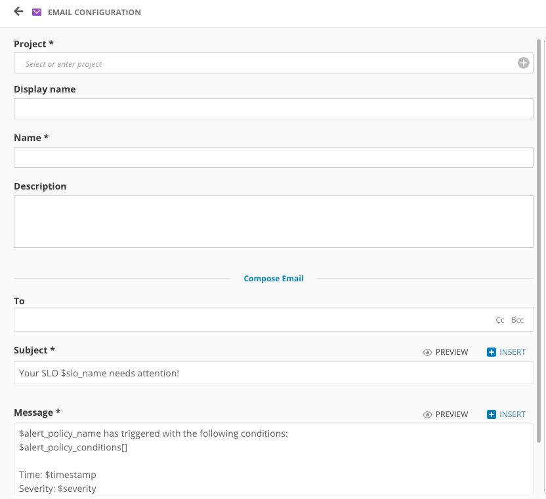
Task: Click the To recipients field
Action: point(249,320)
